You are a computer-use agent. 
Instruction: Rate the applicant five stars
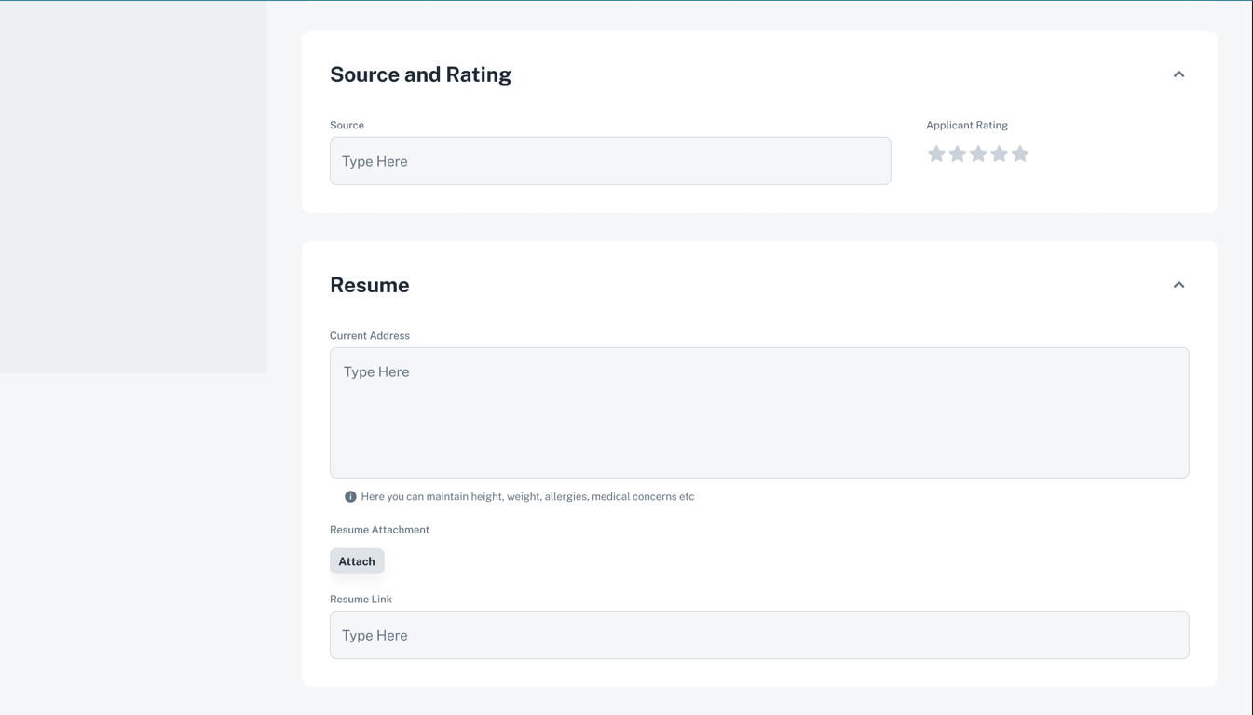[x=1020, y=155]
